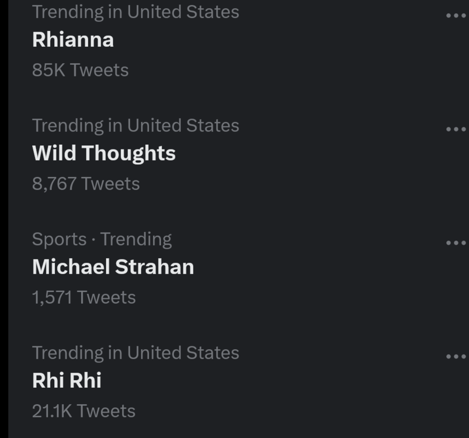Open more options for Wild Thoughts trend
Image resolution: width=469 pixels, height=438 pixels.
pyautogui.click(x=456, y=129)
